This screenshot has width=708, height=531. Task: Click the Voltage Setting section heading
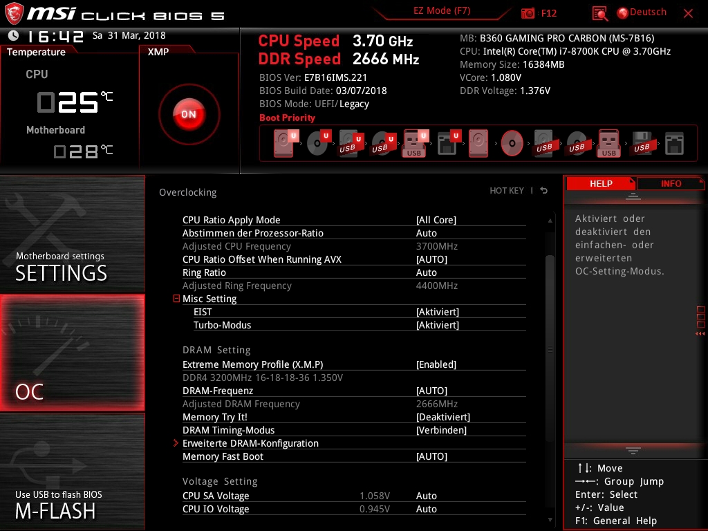[220, 481]
